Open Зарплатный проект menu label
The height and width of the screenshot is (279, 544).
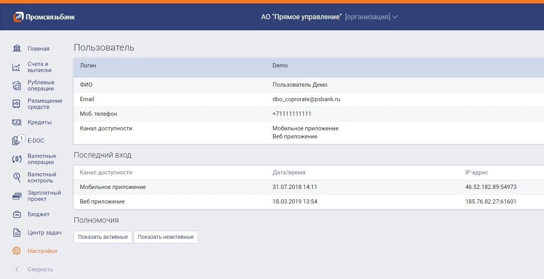44,196
